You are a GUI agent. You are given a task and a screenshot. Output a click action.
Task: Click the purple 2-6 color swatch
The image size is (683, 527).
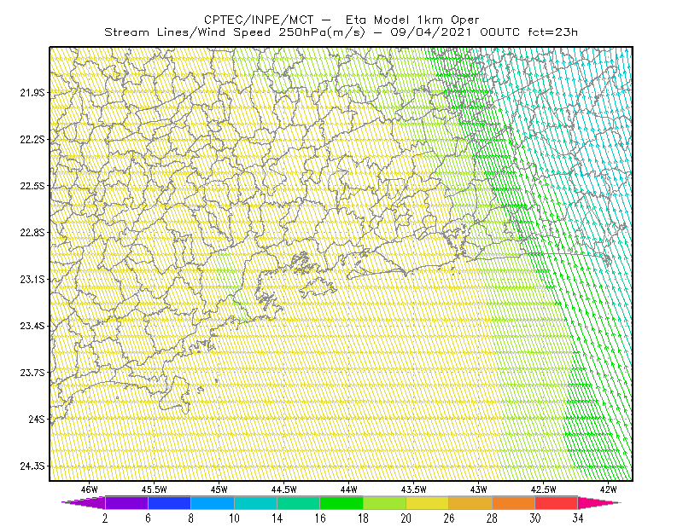tap(126, 502)
